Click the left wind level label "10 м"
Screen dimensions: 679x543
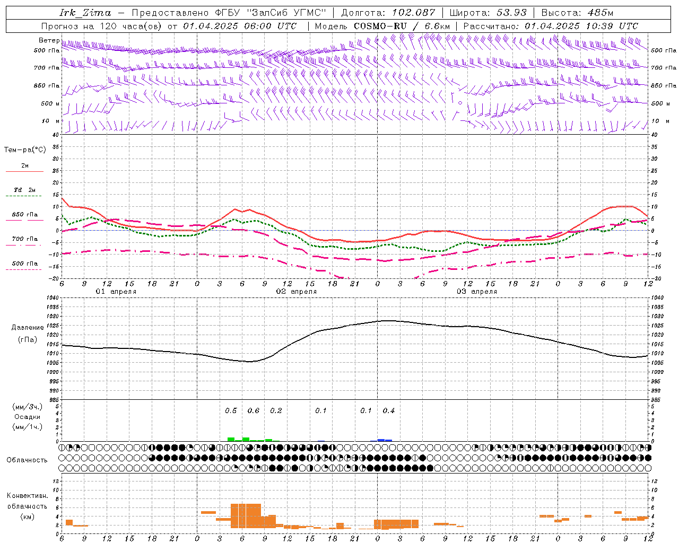[x=51, y=121]
